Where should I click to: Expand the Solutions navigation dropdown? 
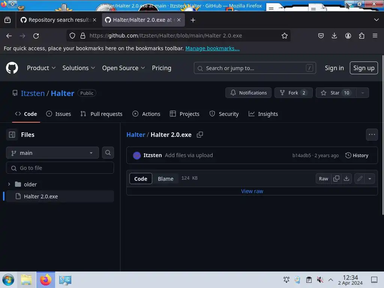click(x=79, y=68)
